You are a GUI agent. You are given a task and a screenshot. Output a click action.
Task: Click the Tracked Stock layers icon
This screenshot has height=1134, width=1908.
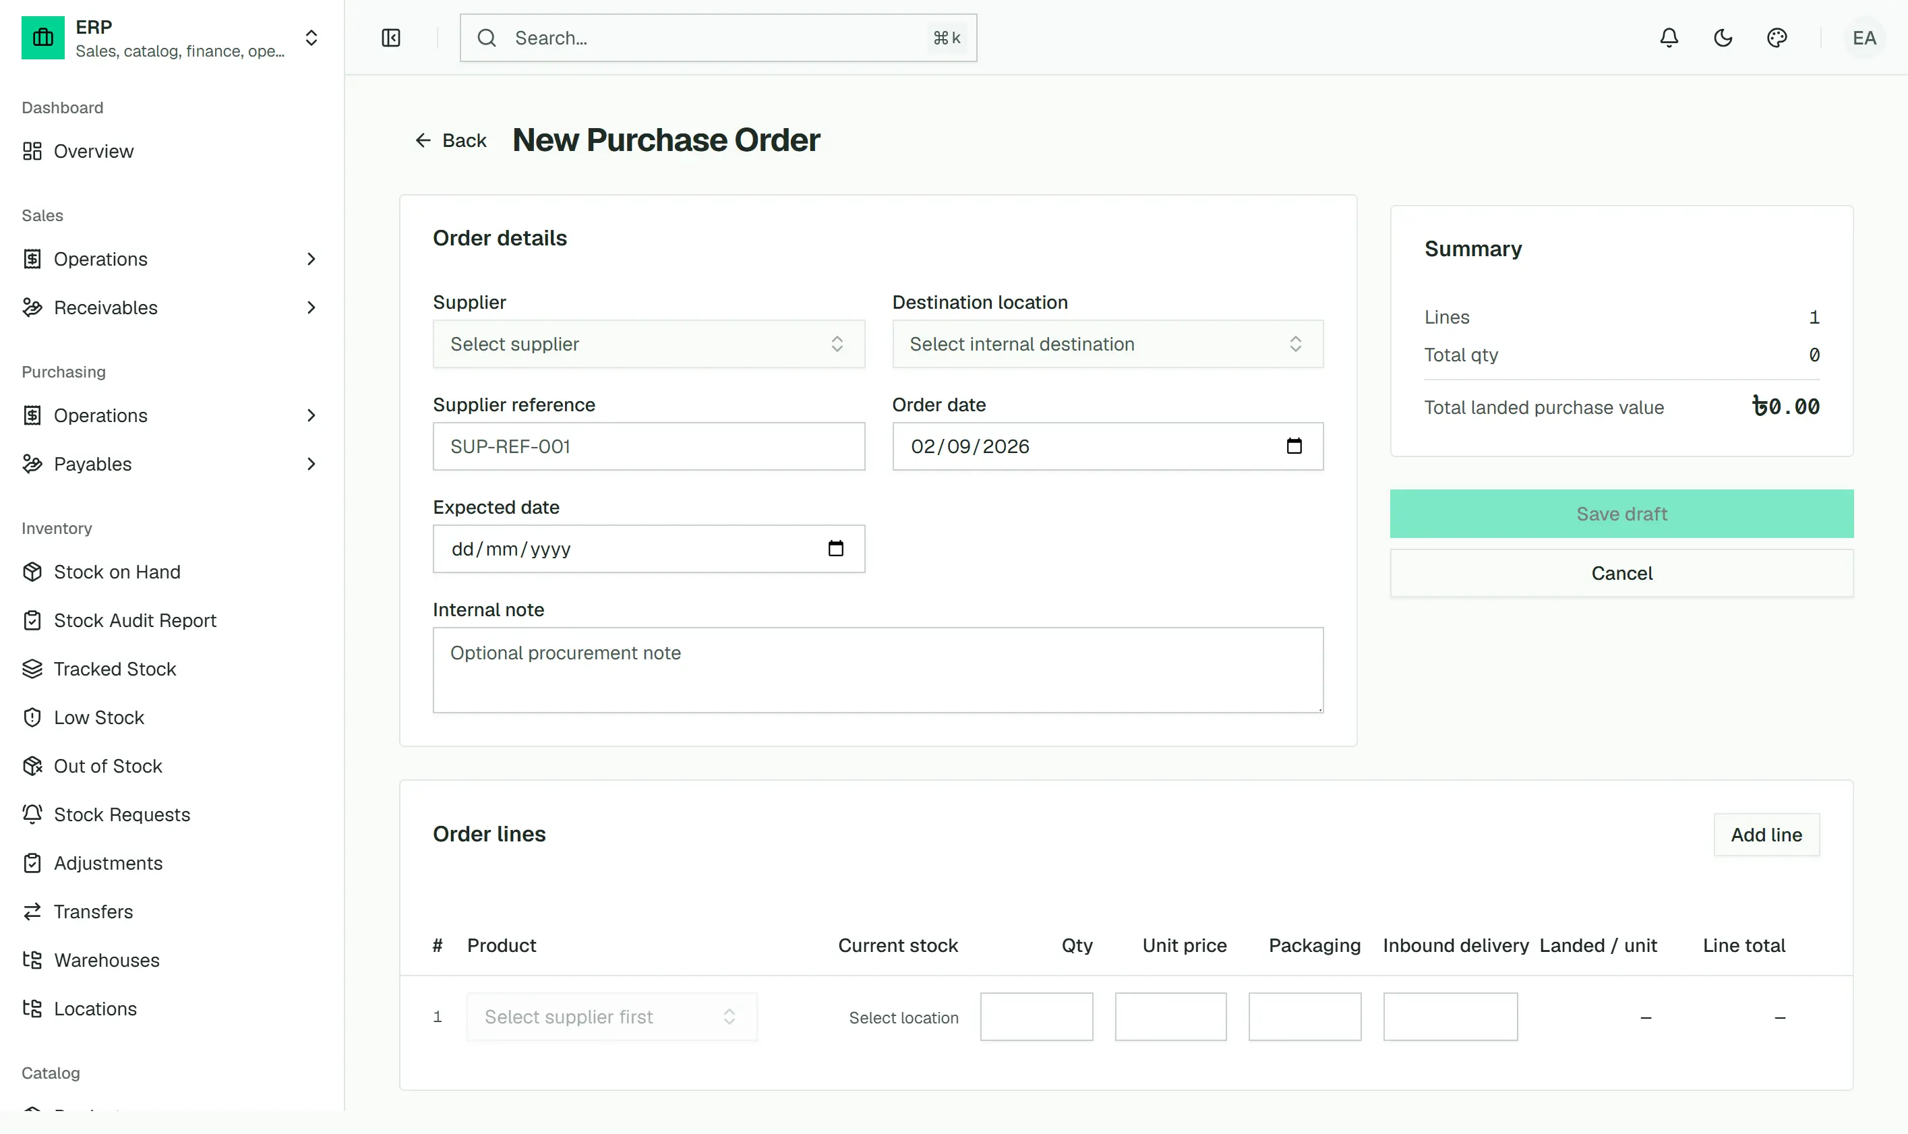click(x=32, y=669)
